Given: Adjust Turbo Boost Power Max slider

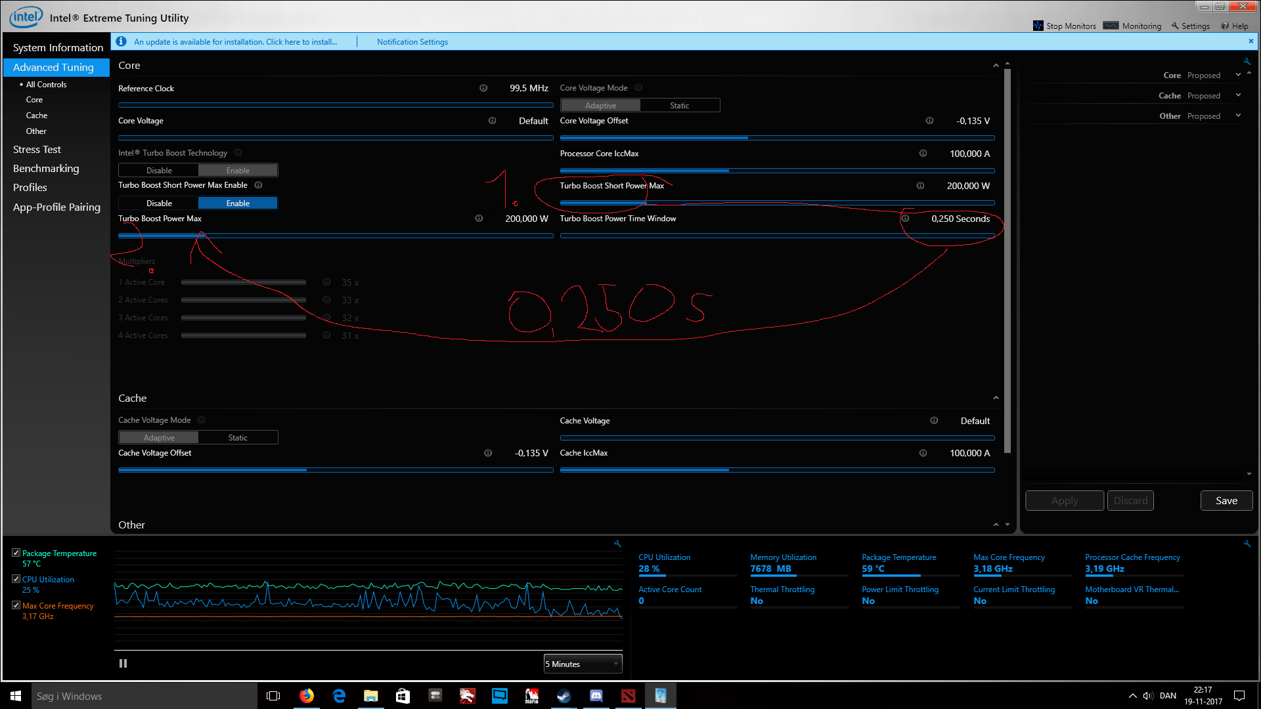Looking at the screenshot, I should click(336, 236).
